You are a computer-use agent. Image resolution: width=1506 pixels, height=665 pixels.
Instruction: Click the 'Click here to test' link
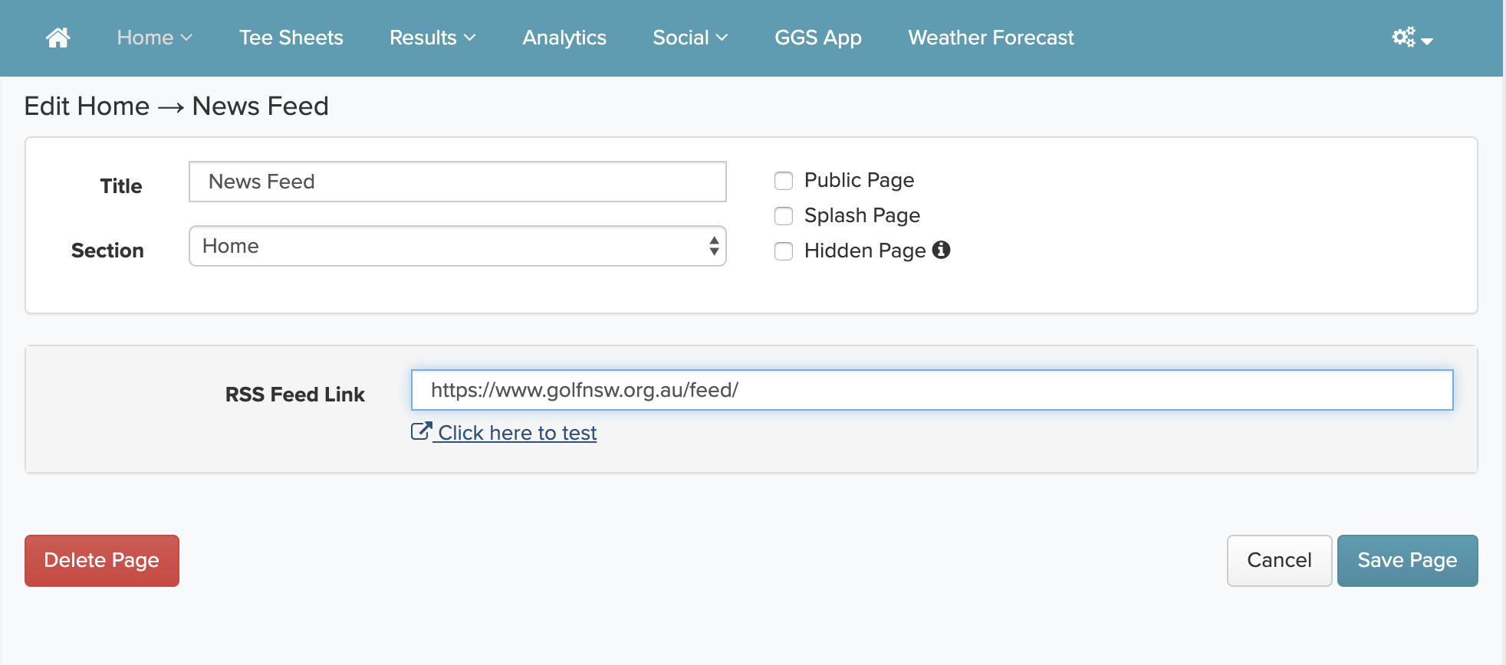(518, 433)
